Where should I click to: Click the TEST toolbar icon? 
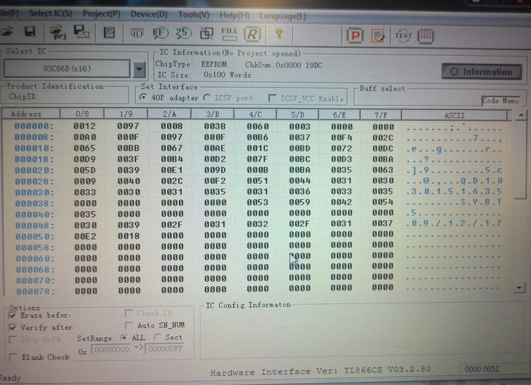pyautogui.click(x=403, y=36)
